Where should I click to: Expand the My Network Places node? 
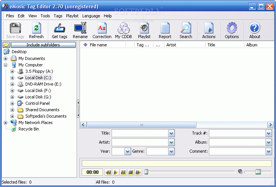coord(5,123)
